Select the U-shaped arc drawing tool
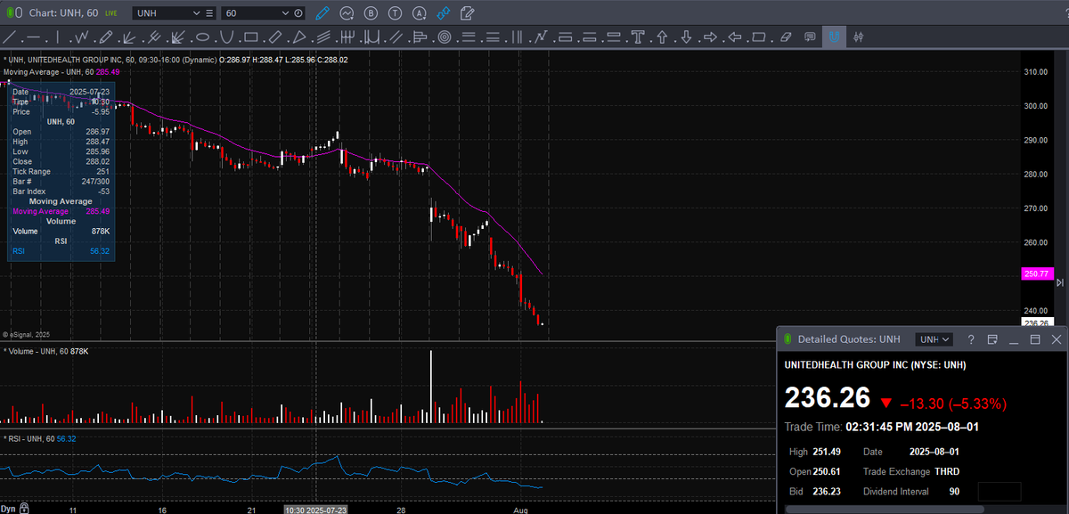Viewport: 1069px width, 514px height. (x=226, y=37)
